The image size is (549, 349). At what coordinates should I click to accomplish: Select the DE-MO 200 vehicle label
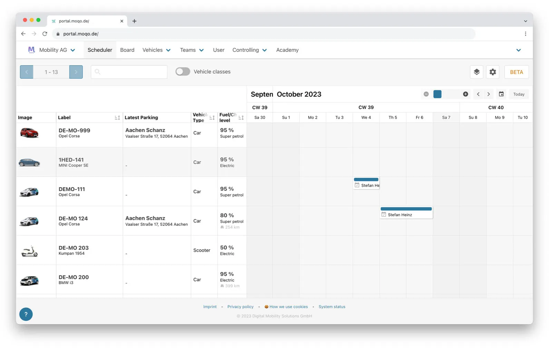coord(73,277)
